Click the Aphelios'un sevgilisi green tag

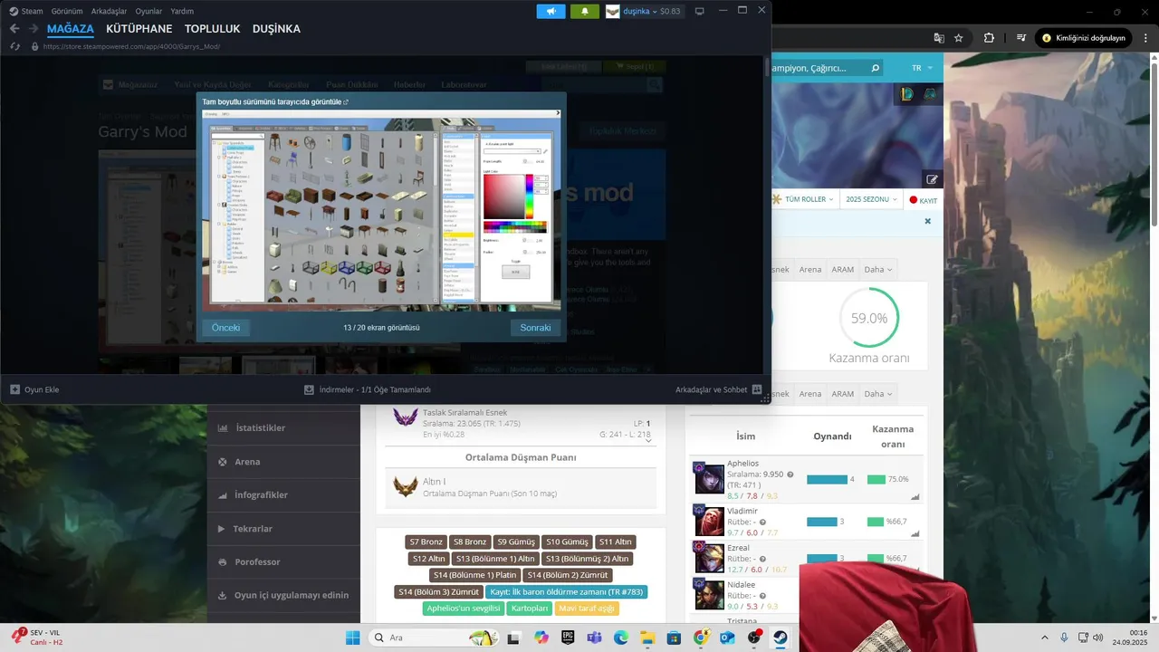coord(463,609)
